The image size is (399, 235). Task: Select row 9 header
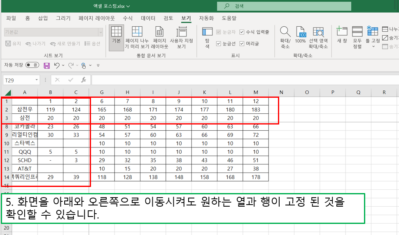click(6, 135)
